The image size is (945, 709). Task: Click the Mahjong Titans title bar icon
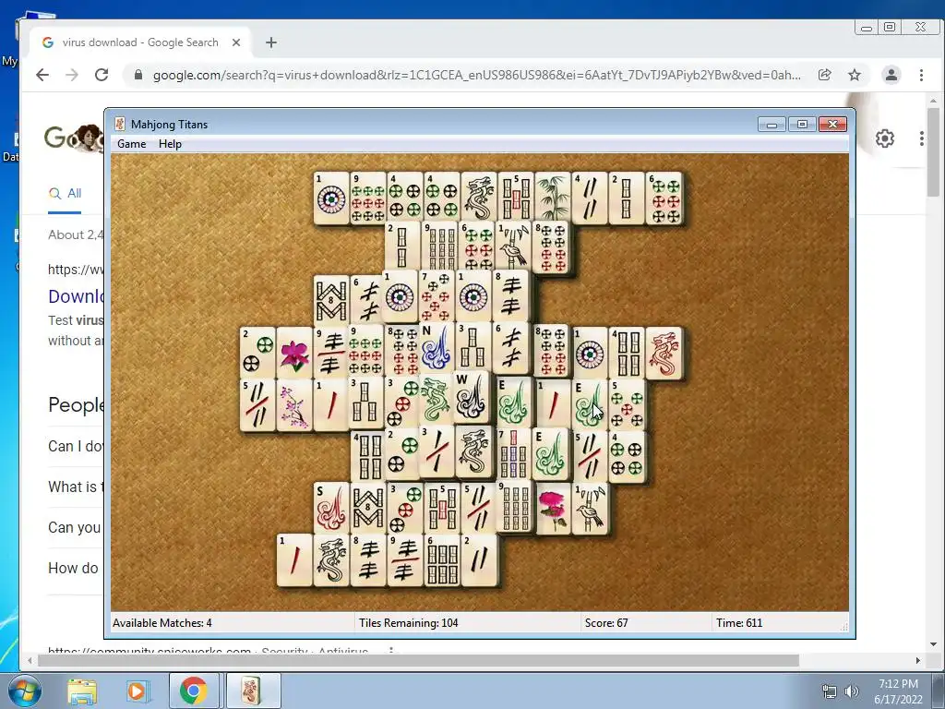click(x=120, y=125)
